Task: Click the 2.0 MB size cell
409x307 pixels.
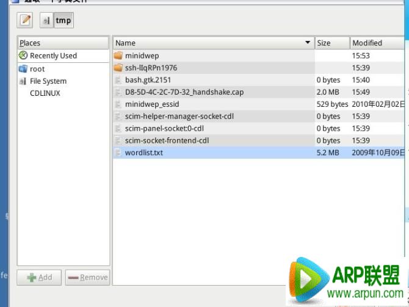Action: coord(328,92)
